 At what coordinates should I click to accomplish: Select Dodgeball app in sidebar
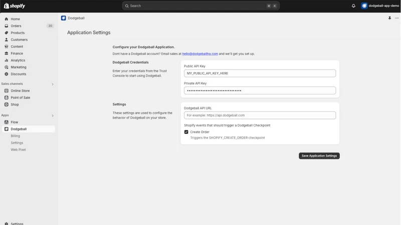(29, 129)
